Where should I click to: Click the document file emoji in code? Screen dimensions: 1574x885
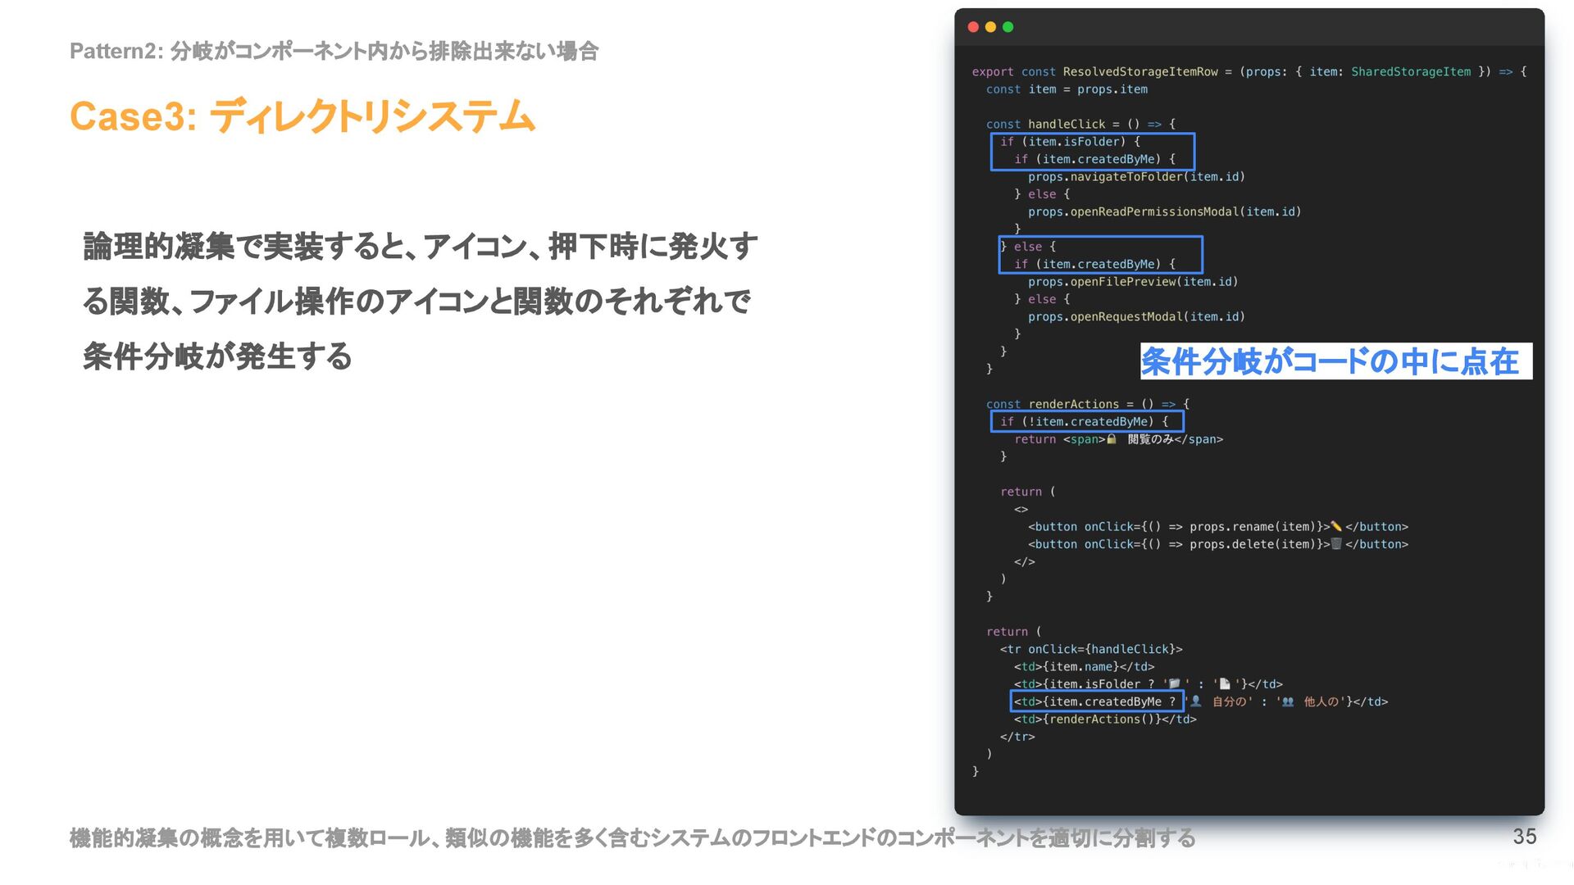pos(1225,684)
